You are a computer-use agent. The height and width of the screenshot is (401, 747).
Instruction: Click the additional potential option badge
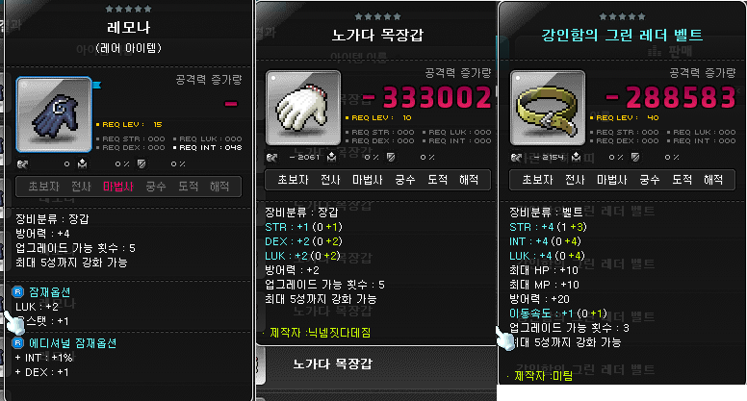pyautogui.click(x=17, y=343)
